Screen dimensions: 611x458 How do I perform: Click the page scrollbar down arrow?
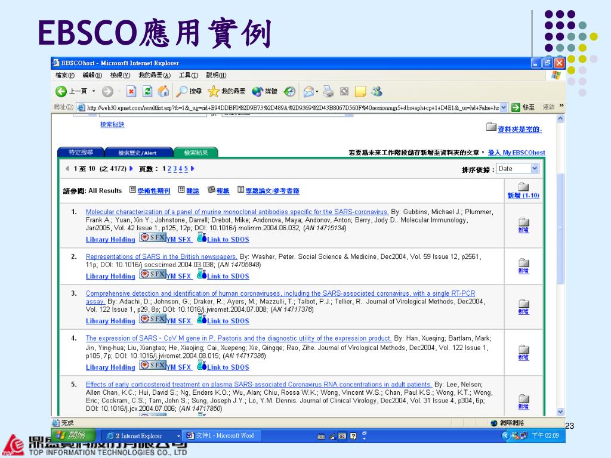[560, 411]
